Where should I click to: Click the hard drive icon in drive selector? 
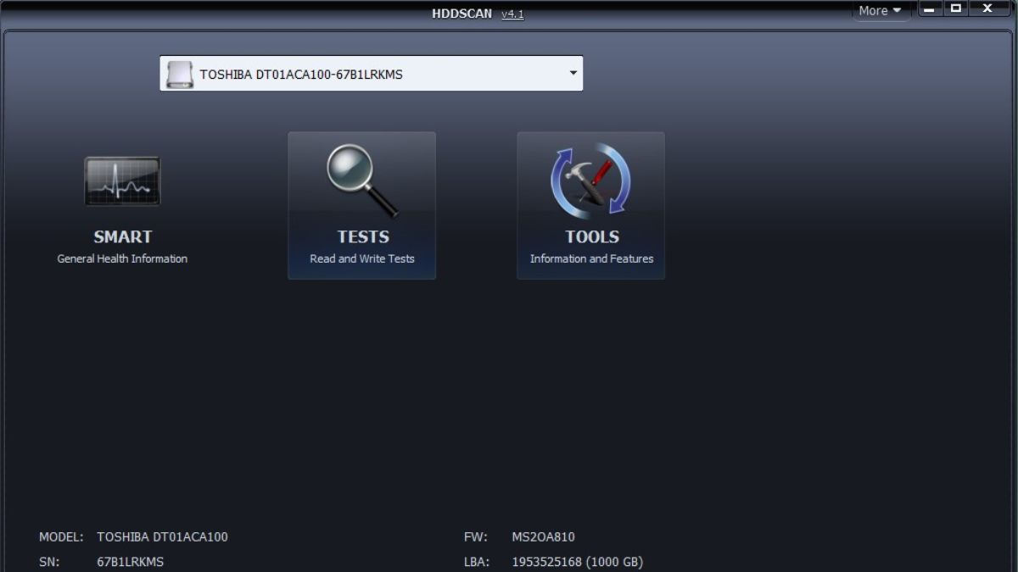click(x=179, y=74)
